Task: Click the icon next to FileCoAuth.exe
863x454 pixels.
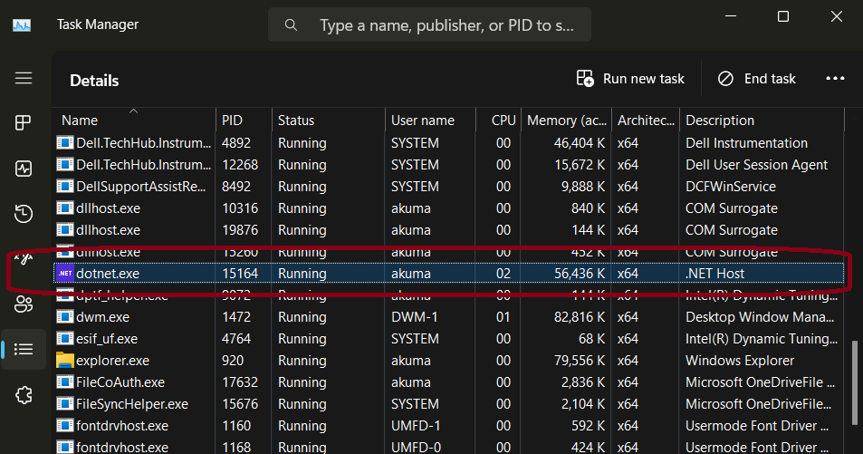Action: (x=65, y=382)
